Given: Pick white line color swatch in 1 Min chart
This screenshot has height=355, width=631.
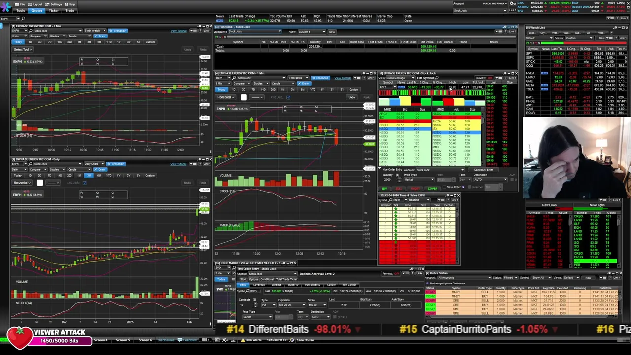Looking at the screenshot, I should pos(244,97).
